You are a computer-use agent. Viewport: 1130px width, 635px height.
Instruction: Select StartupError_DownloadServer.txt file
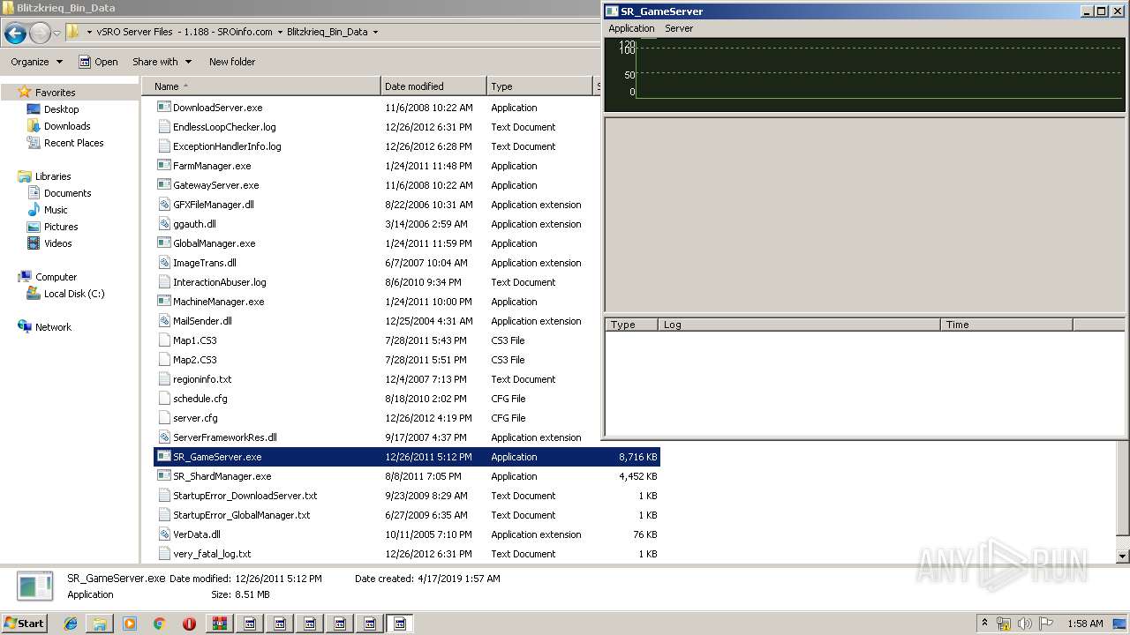pyautogui.click(x=245, y=496)
